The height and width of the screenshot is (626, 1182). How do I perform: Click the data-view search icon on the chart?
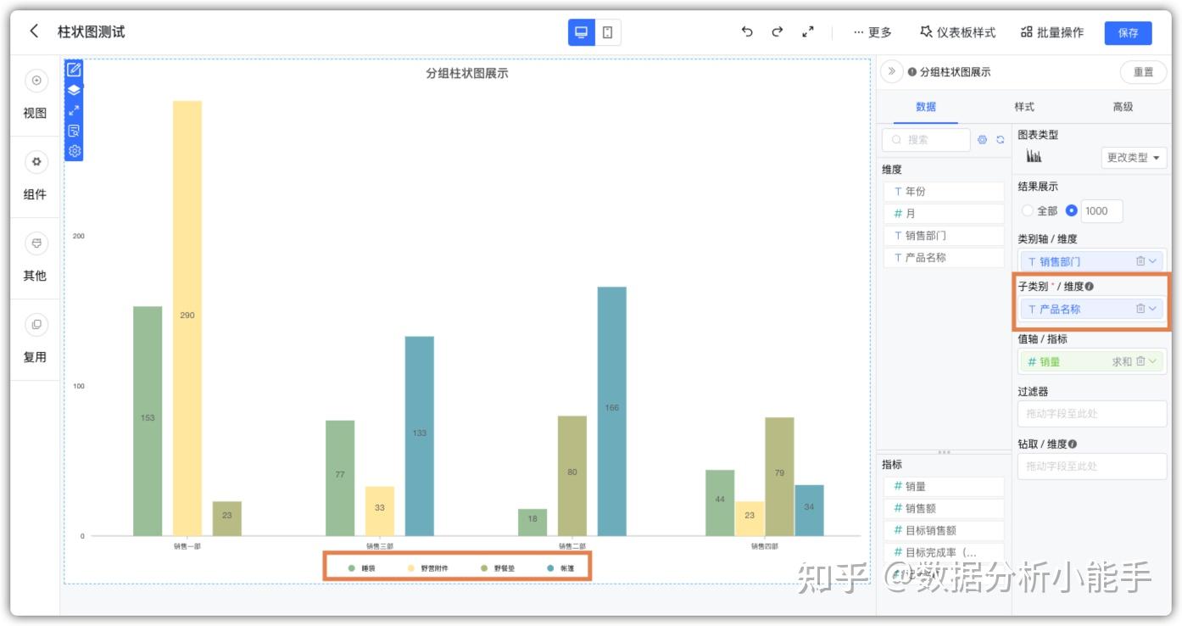75,130
